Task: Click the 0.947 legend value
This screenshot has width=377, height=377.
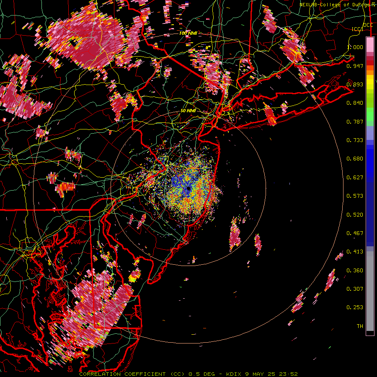Action: tap(355, 66)
